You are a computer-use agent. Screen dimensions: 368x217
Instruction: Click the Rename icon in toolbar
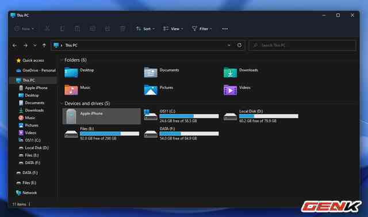point(93,29)
